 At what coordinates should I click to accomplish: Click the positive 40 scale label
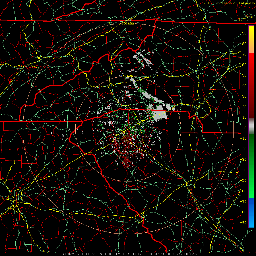[x=244, y=86]
